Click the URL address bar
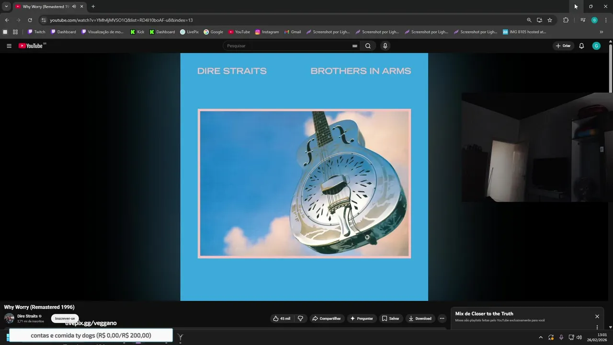This screenshot has width=613, height=345. pos(283,20)
